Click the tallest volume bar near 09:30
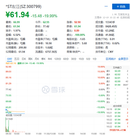This screenshot has height=136, width=130. [x=6, y=125]
